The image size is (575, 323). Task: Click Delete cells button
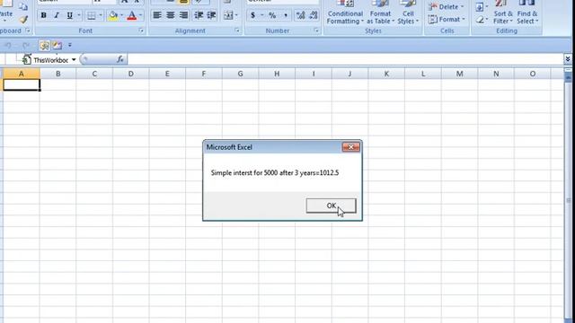pos(446,6)
